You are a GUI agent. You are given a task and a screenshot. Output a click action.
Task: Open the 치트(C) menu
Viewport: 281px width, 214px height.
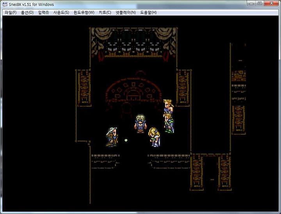105,12
